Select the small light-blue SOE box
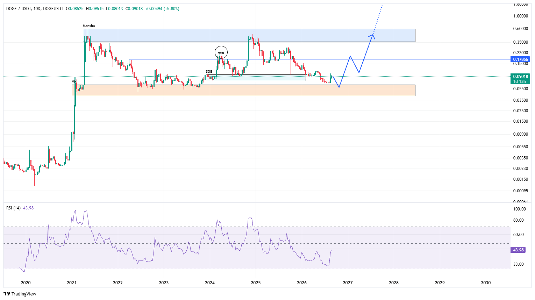 click(256, 78)
